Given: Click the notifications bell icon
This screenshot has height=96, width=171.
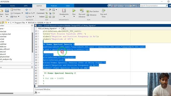Looking at the screenshot, I should click(170, 6).
